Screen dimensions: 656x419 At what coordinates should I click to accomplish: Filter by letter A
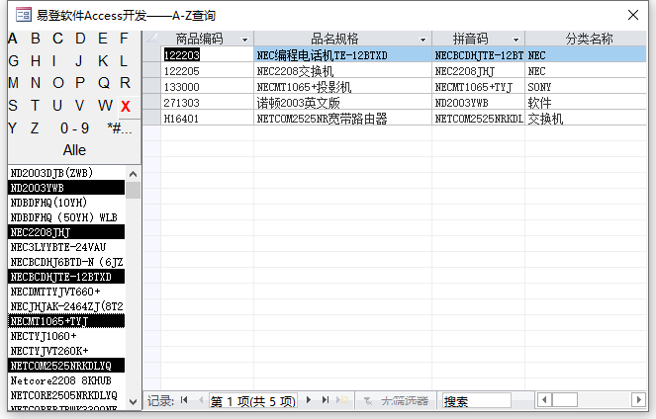pos(13,39)
